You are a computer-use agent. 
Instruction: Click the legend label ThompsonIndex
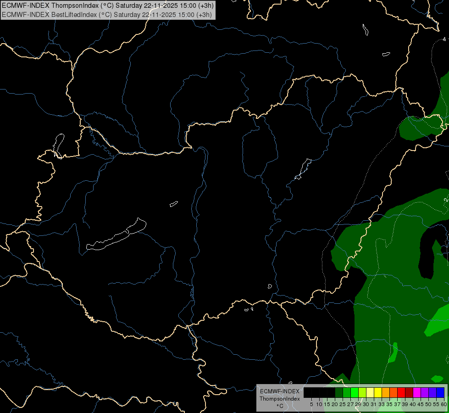[280, 399]
